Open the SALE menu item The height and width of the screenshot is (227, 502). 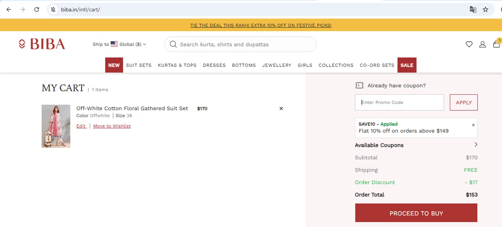click(x=407, y=65)
